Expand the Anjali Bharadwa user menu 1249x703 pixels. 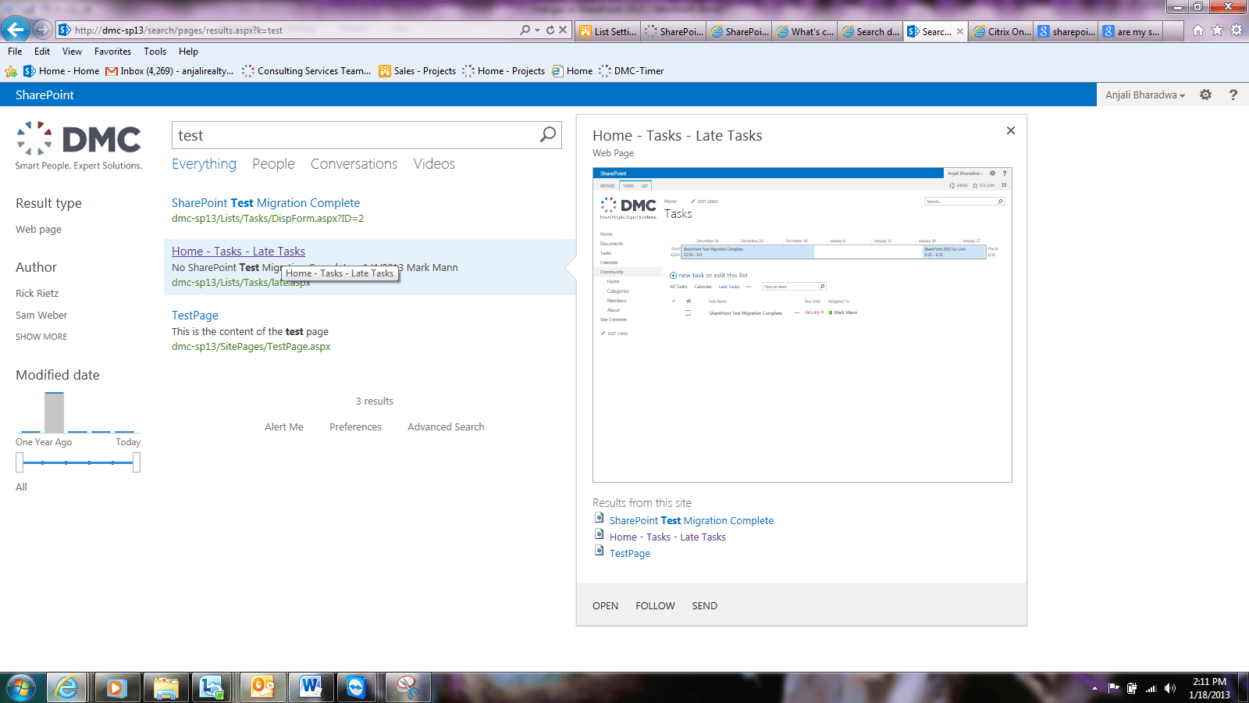tap(1144, 95)
